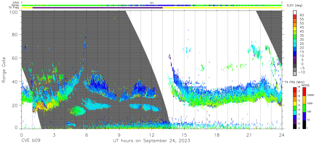Image resolution: width=317 pixels, height=146 pixels.
Task: Click the 1000 noise legend value
Action: point(310,103)
